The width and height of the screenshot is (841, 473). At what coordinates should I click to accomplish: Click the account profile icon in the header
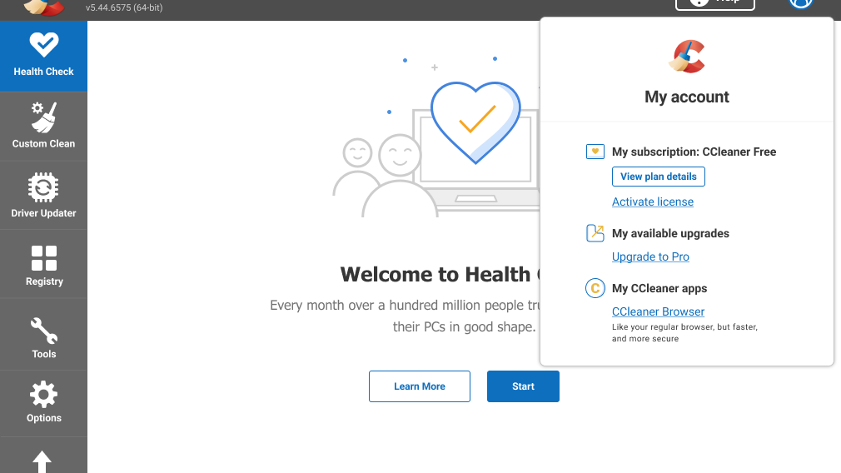point(801,2)
